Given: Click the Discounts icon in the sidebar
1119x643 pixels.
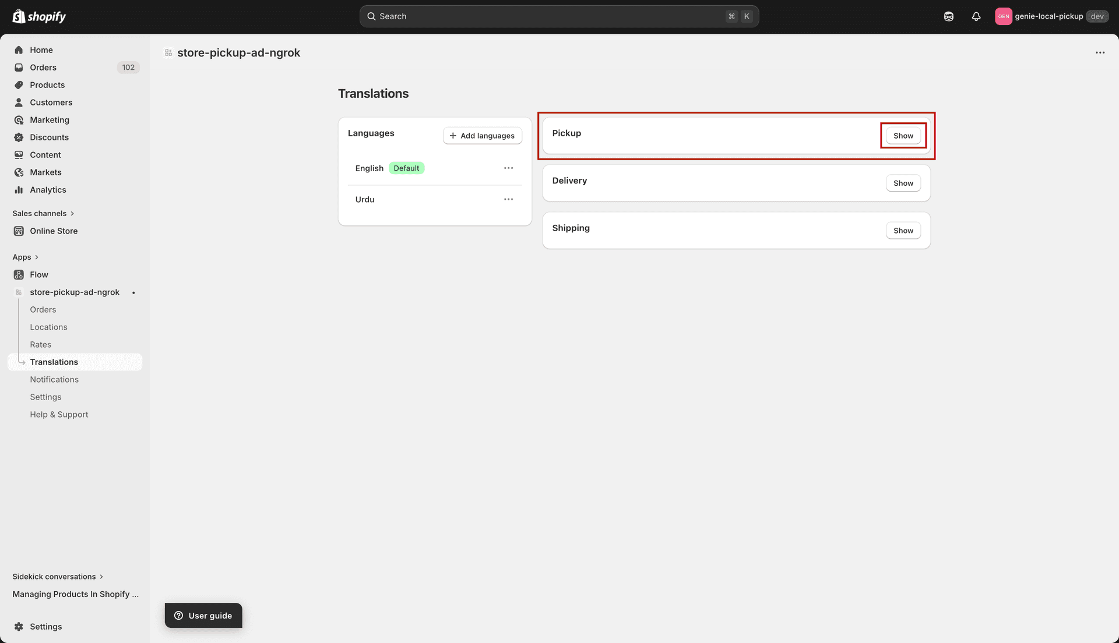Looking at the screenshot, I should (19, 137).
